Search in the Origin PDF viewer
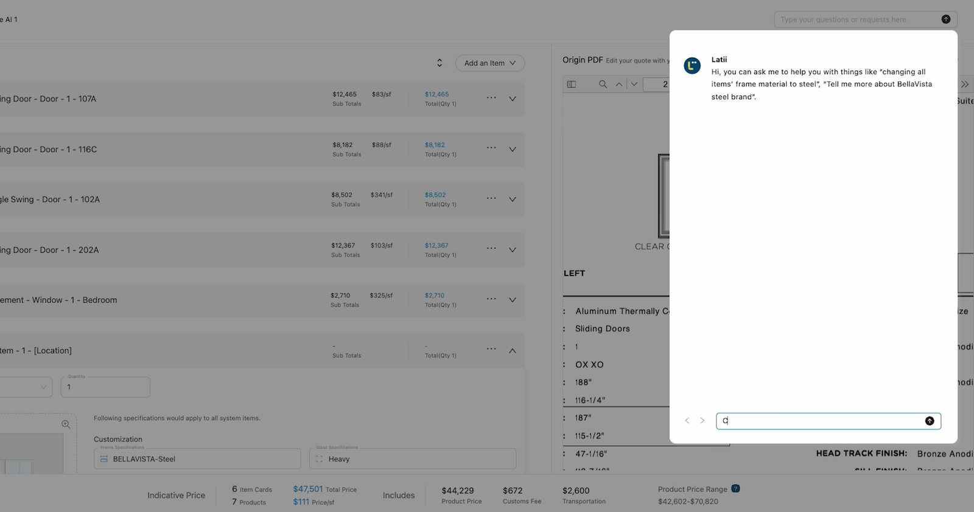 click(603, 85)
